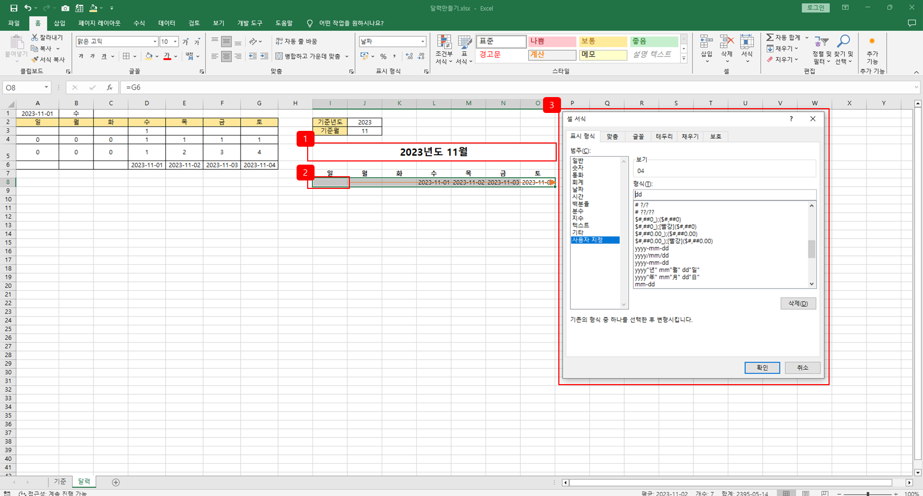Click the 확인 button in dialog
Image resolution: width=923 pixels, height=496 pixels.
click(762, 368)
